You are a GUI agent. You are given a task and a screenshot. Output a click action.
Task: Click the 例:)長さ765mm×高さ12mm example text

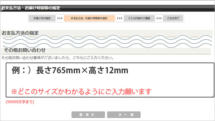[70, 70]
